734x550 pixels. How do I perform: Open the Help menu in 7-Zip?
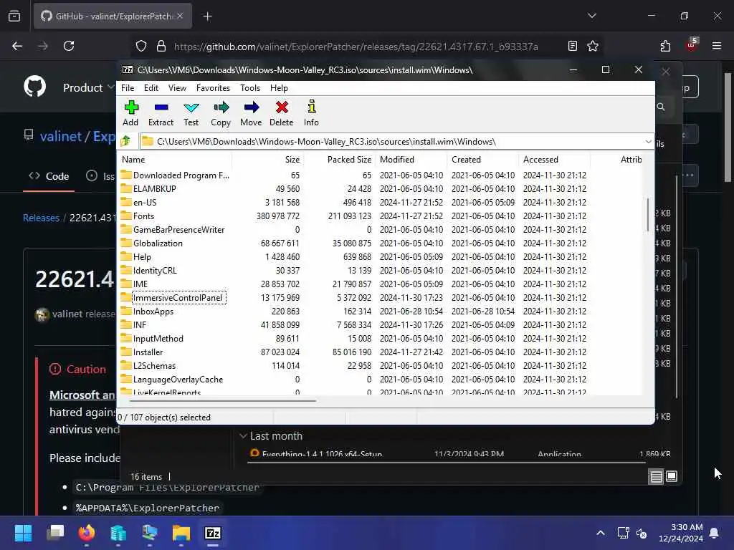click(279, 88)
